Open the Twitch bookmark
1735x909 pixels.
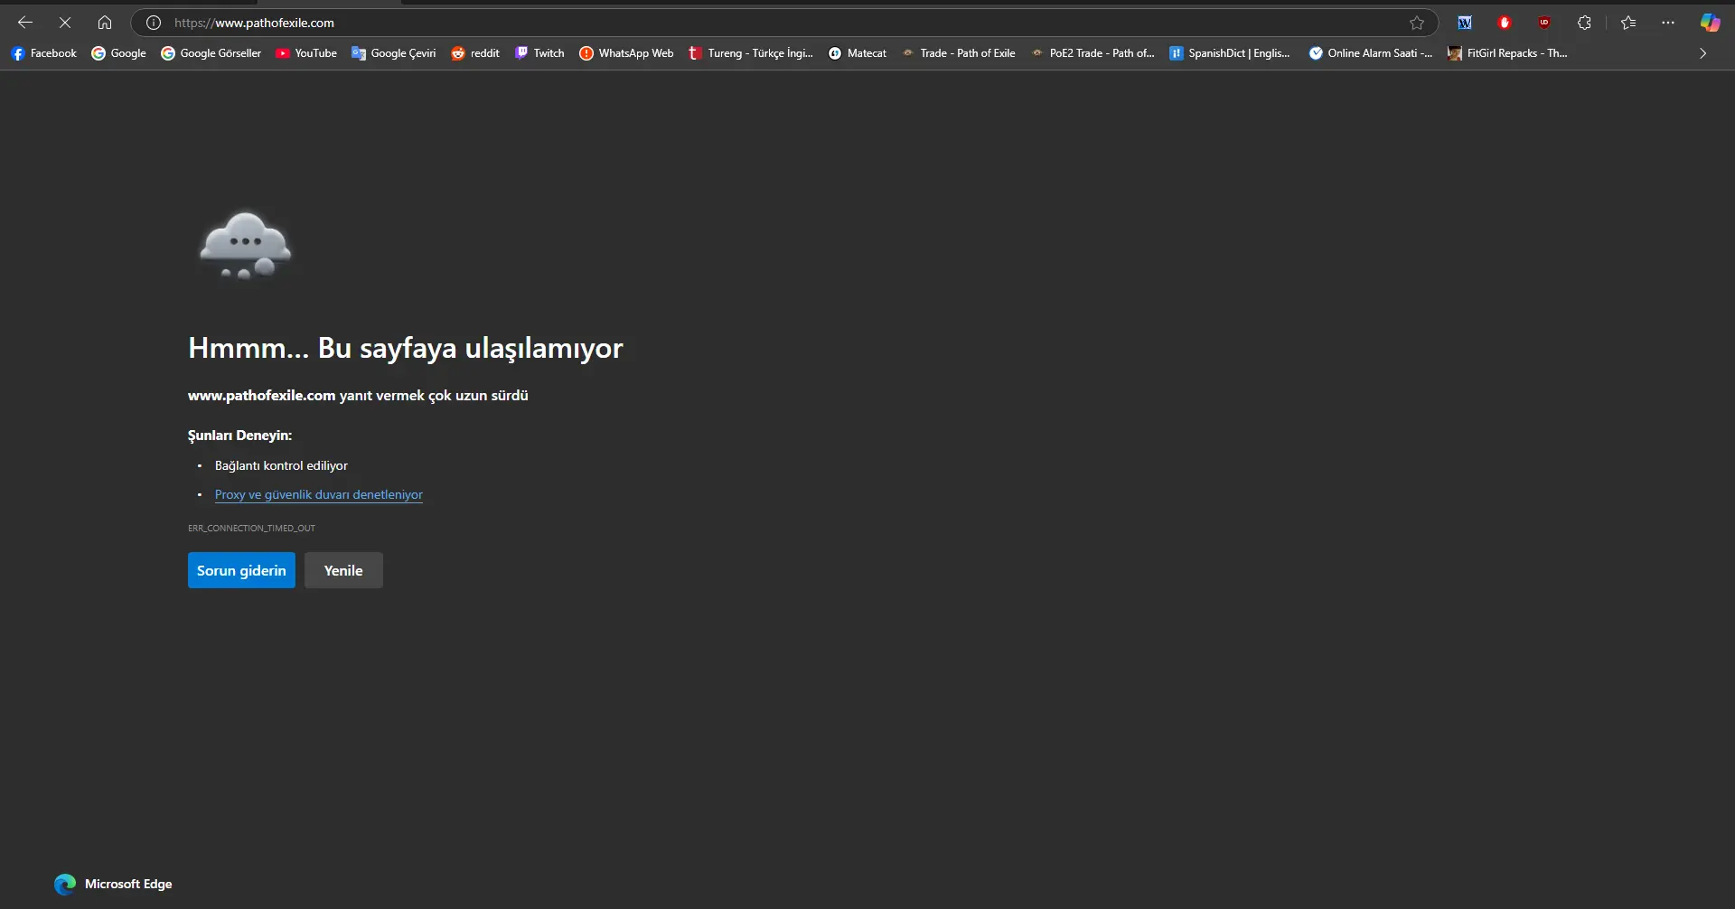pos(539,53)
